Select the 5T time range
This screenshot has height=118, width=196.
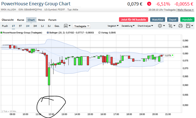pos(20,26)
